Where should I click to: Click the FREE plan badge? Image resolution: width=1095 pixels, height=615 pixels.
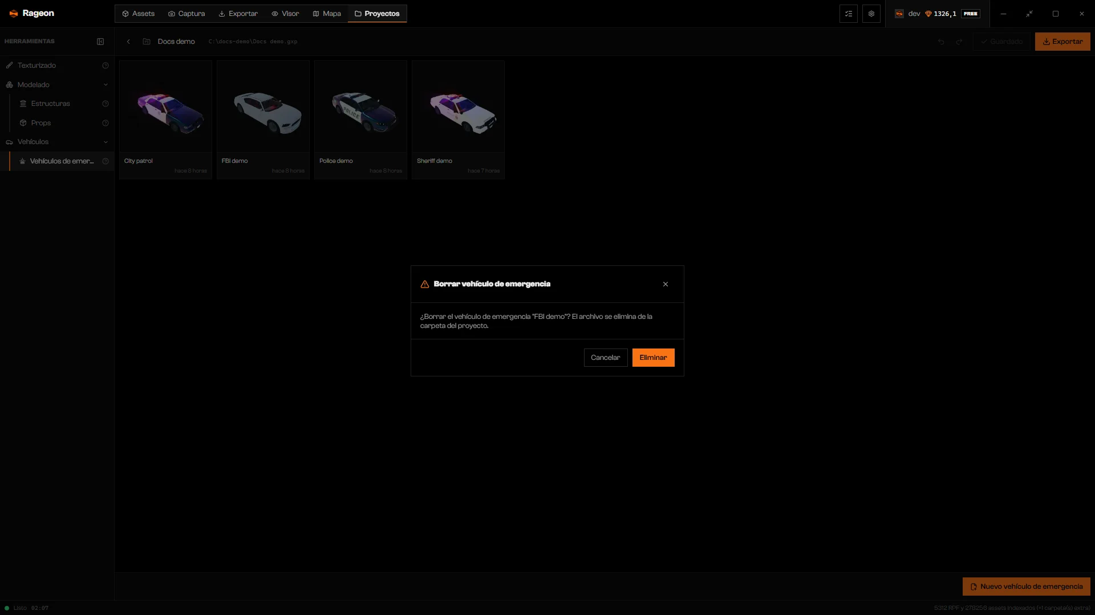click(971, 14)
